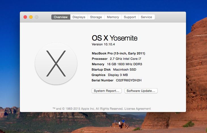The image size is (207, 133).
Task: Click the Processor label
Action: [100, 59]
